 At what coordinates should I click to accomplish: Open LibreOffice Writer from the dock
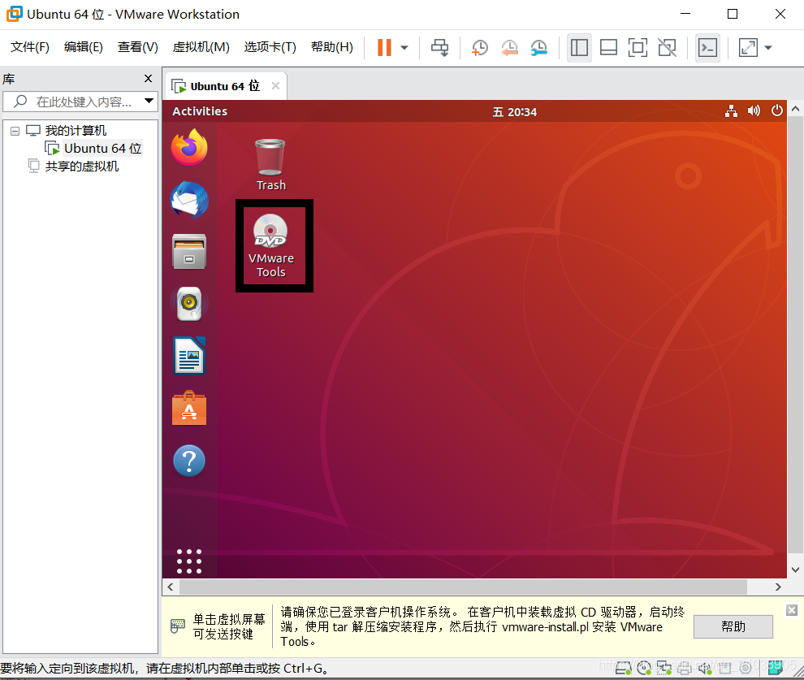click(189, 355)
